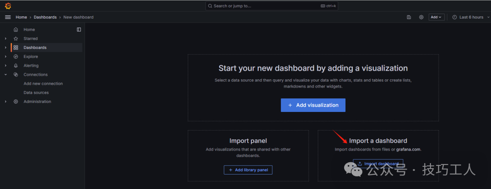
Task: Click the Add visualization button
Action: tap(313, 105)
